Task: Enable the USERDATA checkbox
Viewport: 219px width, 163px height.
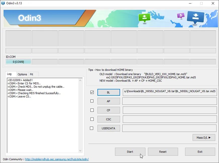Action: 92,128
